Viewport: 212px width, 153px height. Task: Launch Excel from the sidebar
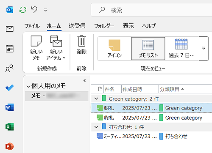[10, 127]
